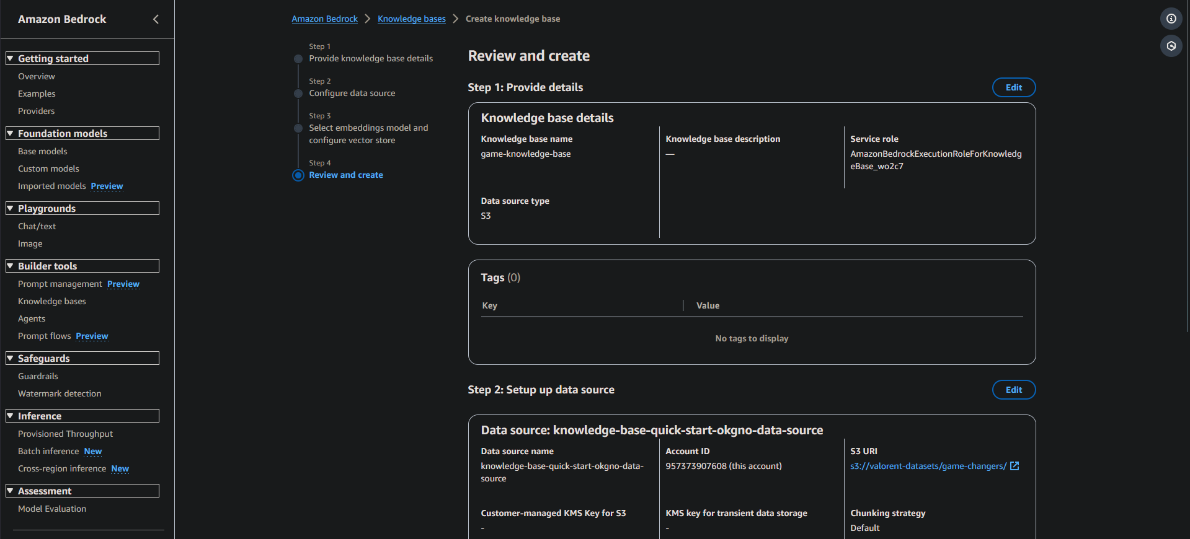Open the hexagon settings icon below the info icon
The height and width of the screenshot is (539, 1190).
pyautogui.click(x=1171, y=46)
